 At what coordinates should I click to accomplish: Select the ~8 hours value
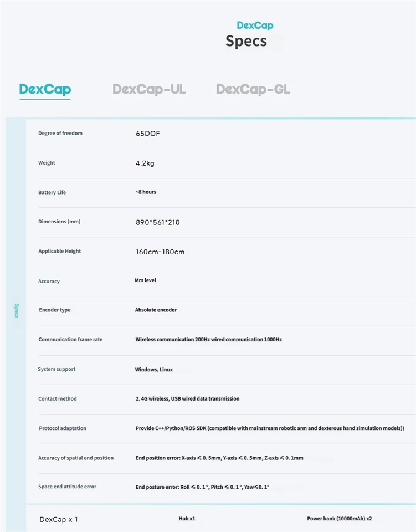point(146,192)
